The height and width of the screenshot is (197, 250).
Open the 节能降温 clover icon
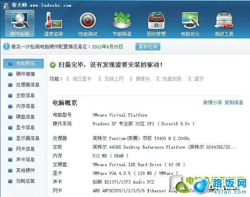click(122, 23)
